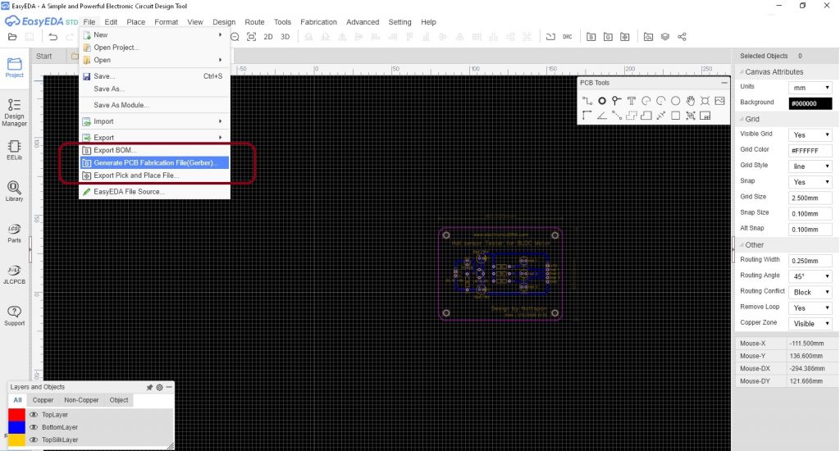Screen dimensions: 840x451
Task: Open Layers and Objects settings gear
Action: 160,387
